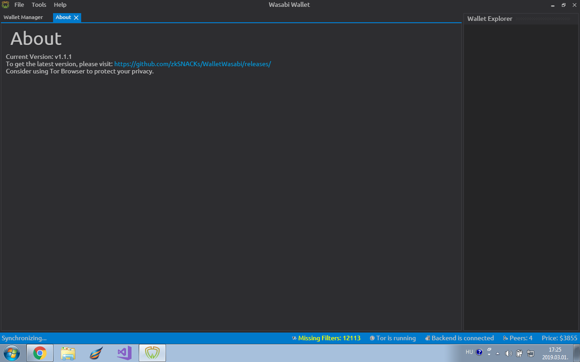Click the "Synchronizing..." status message

click(24, 338)
